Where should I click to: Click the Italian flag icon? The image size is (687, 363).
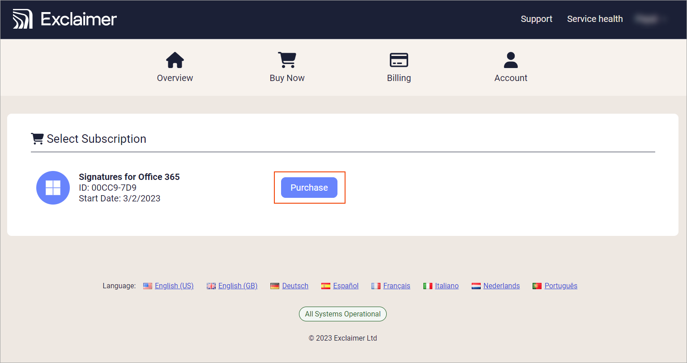tap(428, 286)
